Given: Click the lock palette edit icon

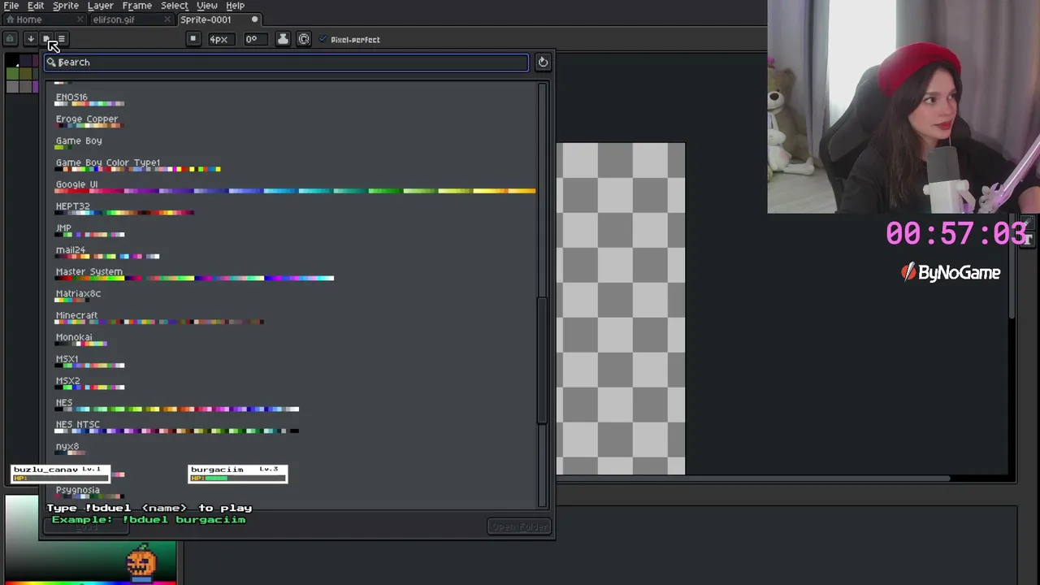Looking at the screenshot, I should click(11, 39).
